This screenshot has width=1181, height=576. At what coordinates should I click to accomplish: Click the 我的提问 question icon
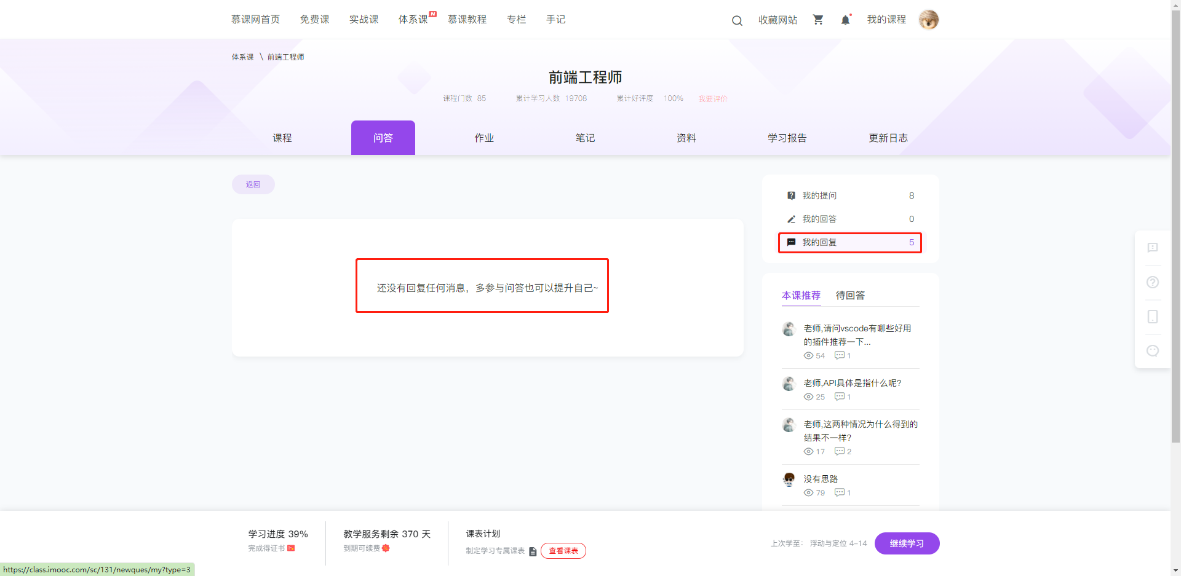pos(792,195)
